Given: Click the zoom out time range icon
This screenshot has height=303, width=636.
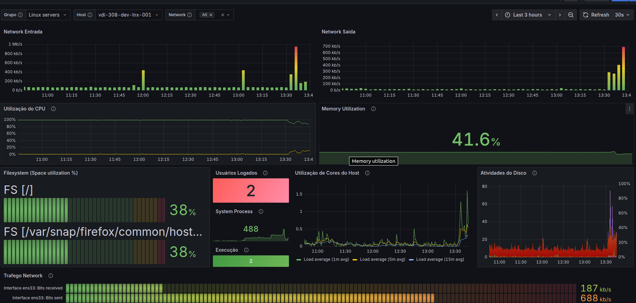Looking at the screenshot, I should tap(570, 15).
